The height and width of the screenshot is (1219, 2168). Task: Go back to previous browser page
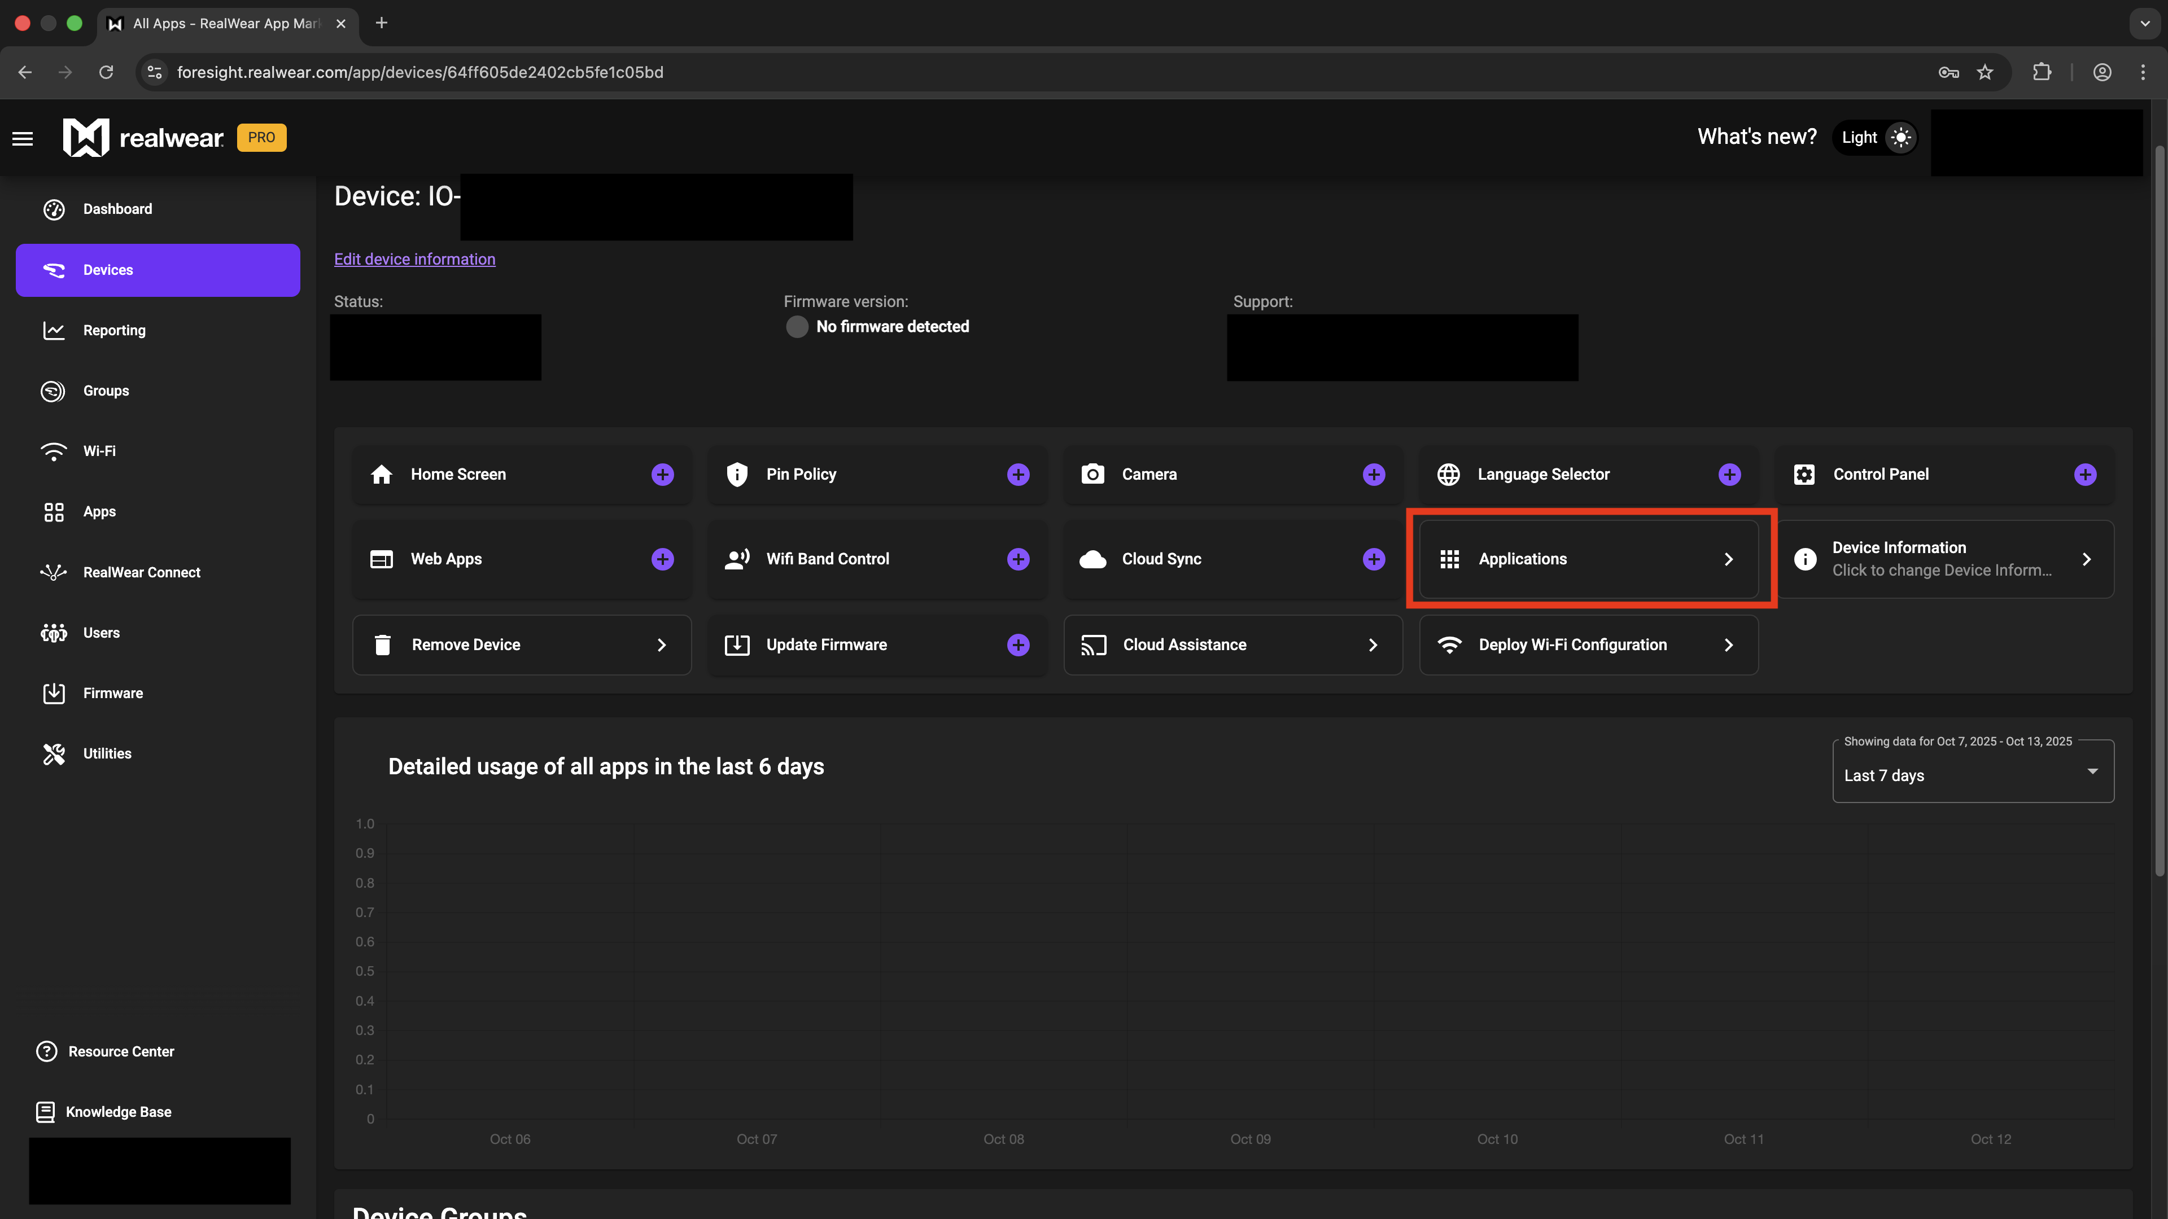coord(25,72)
